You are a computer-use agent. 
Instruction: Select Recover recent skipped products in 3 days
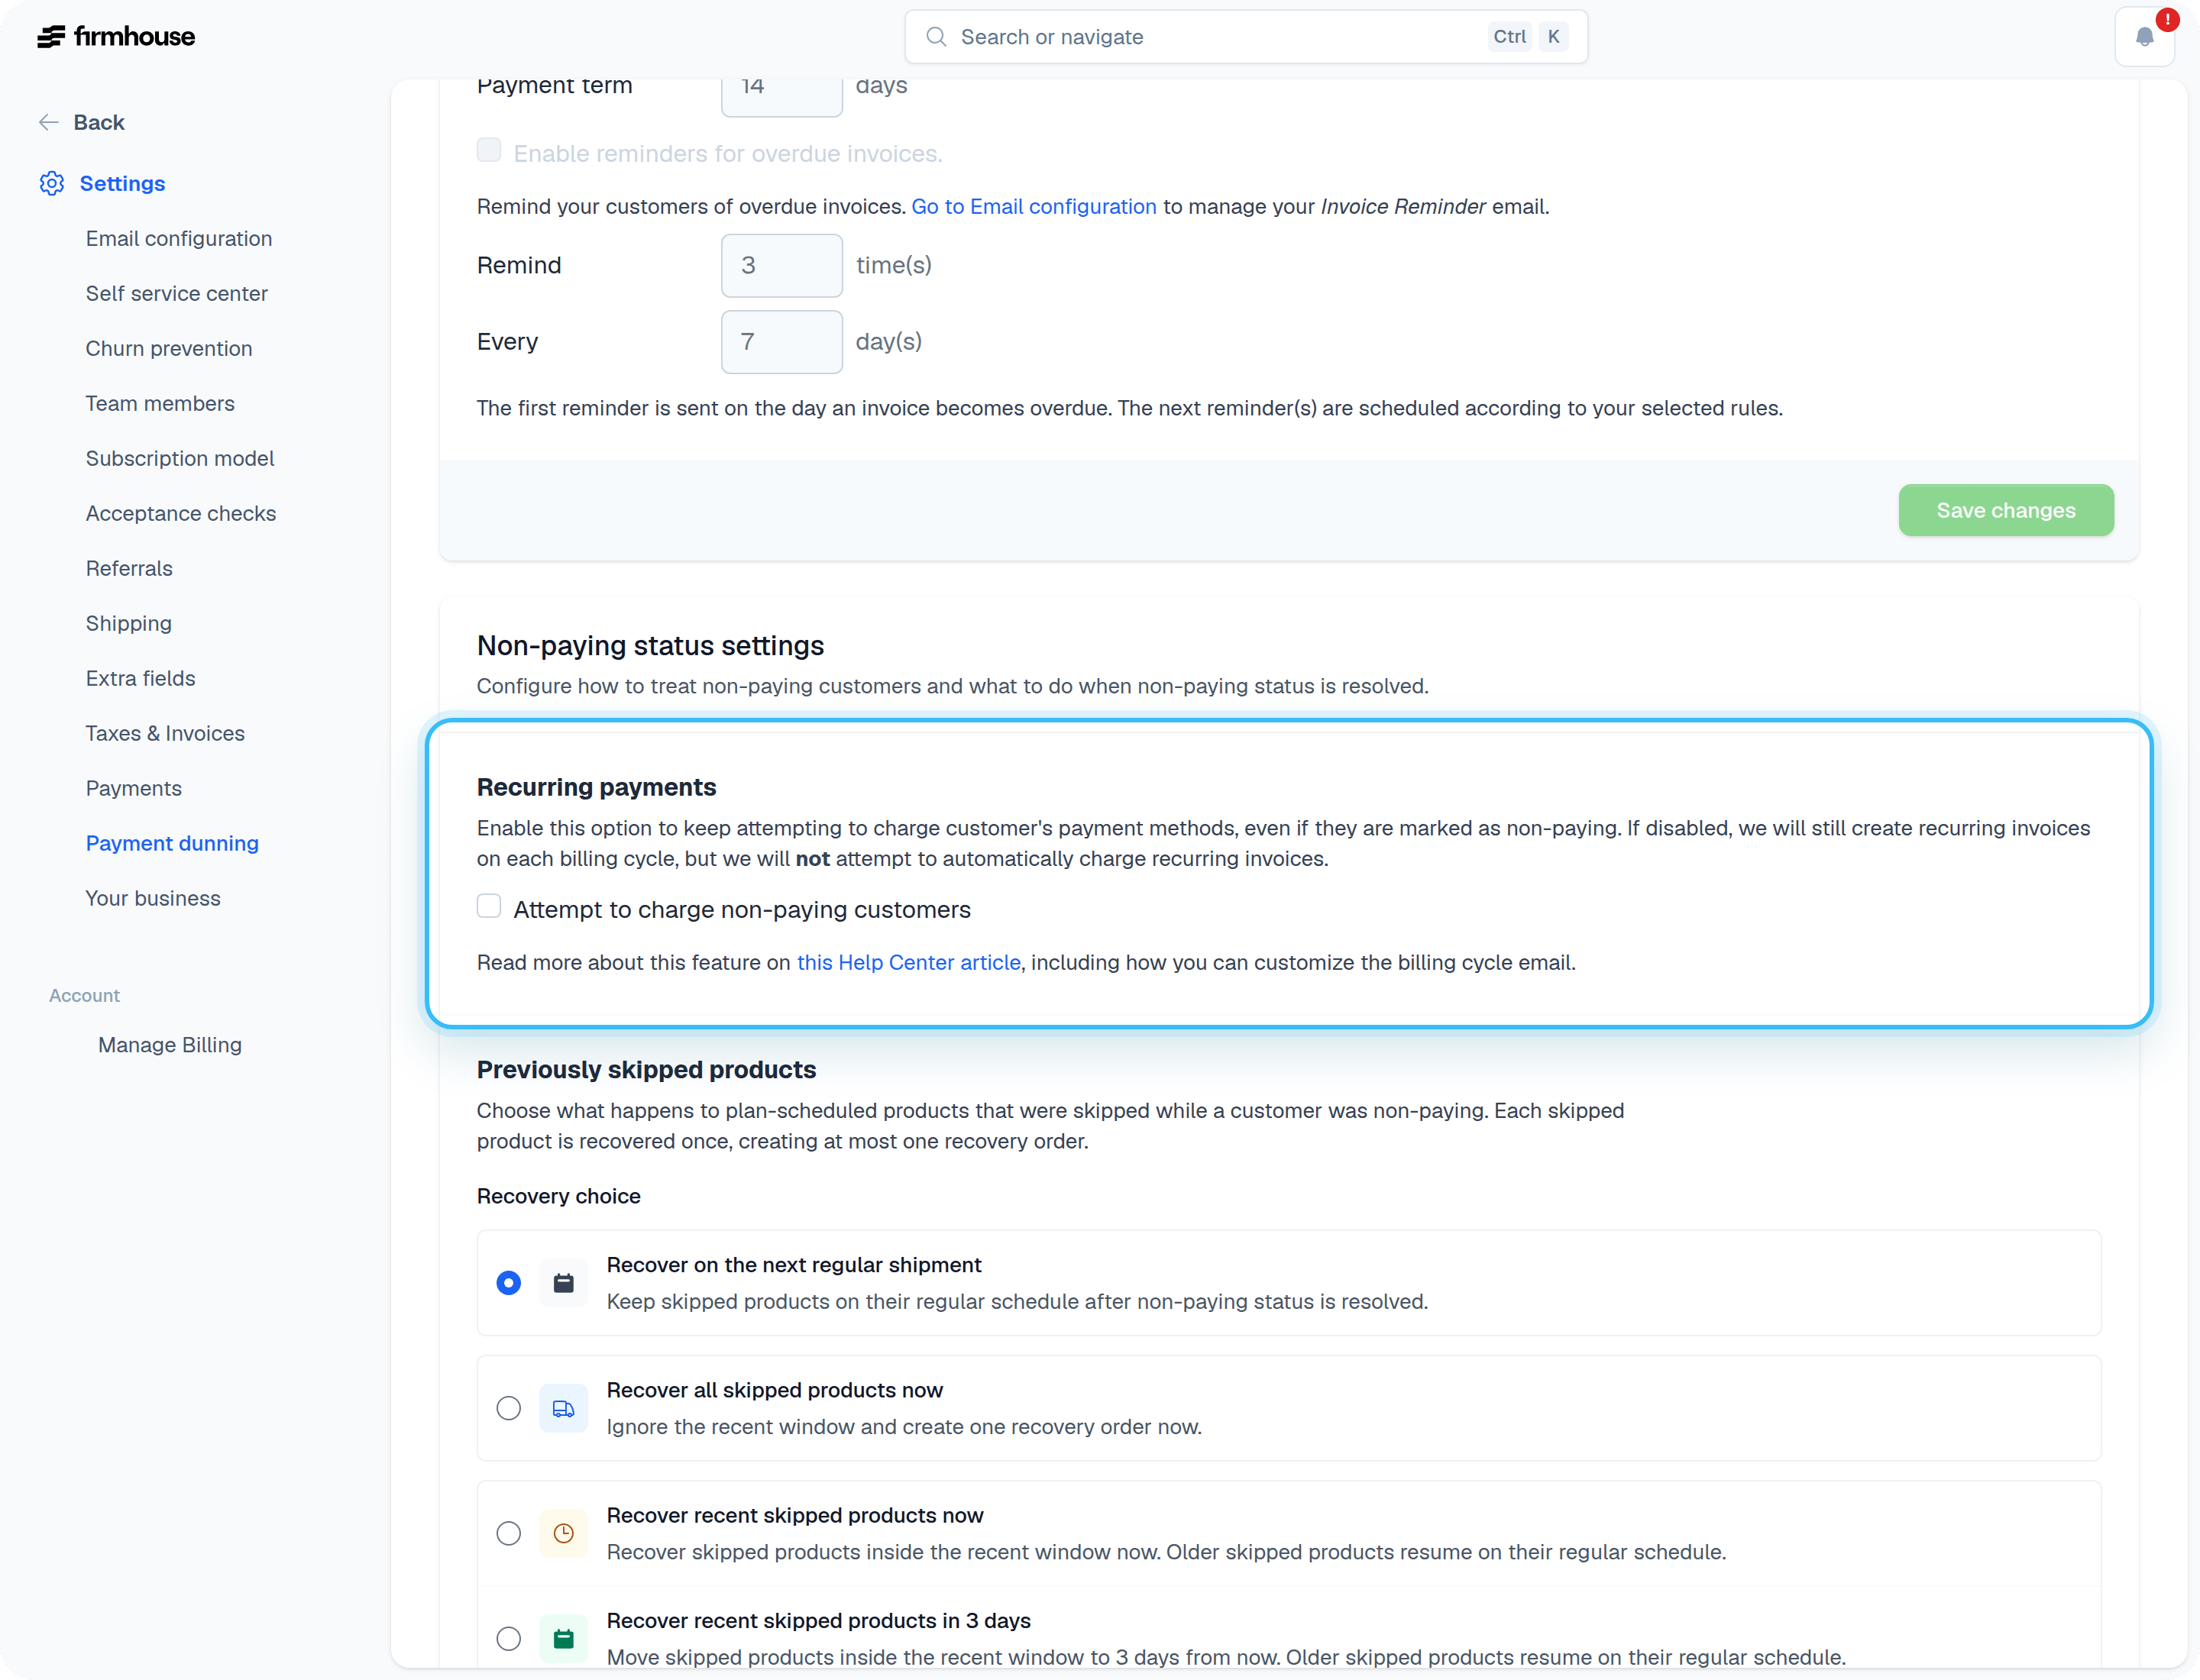tap(508, 1638)
